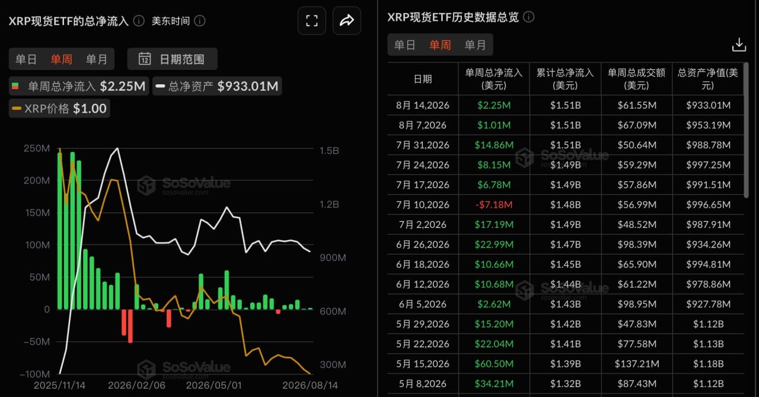Click the $6.78M net inflow cell
Image resolution: width=759 pixels, height=397 pixels.
(x=494, y=185)
